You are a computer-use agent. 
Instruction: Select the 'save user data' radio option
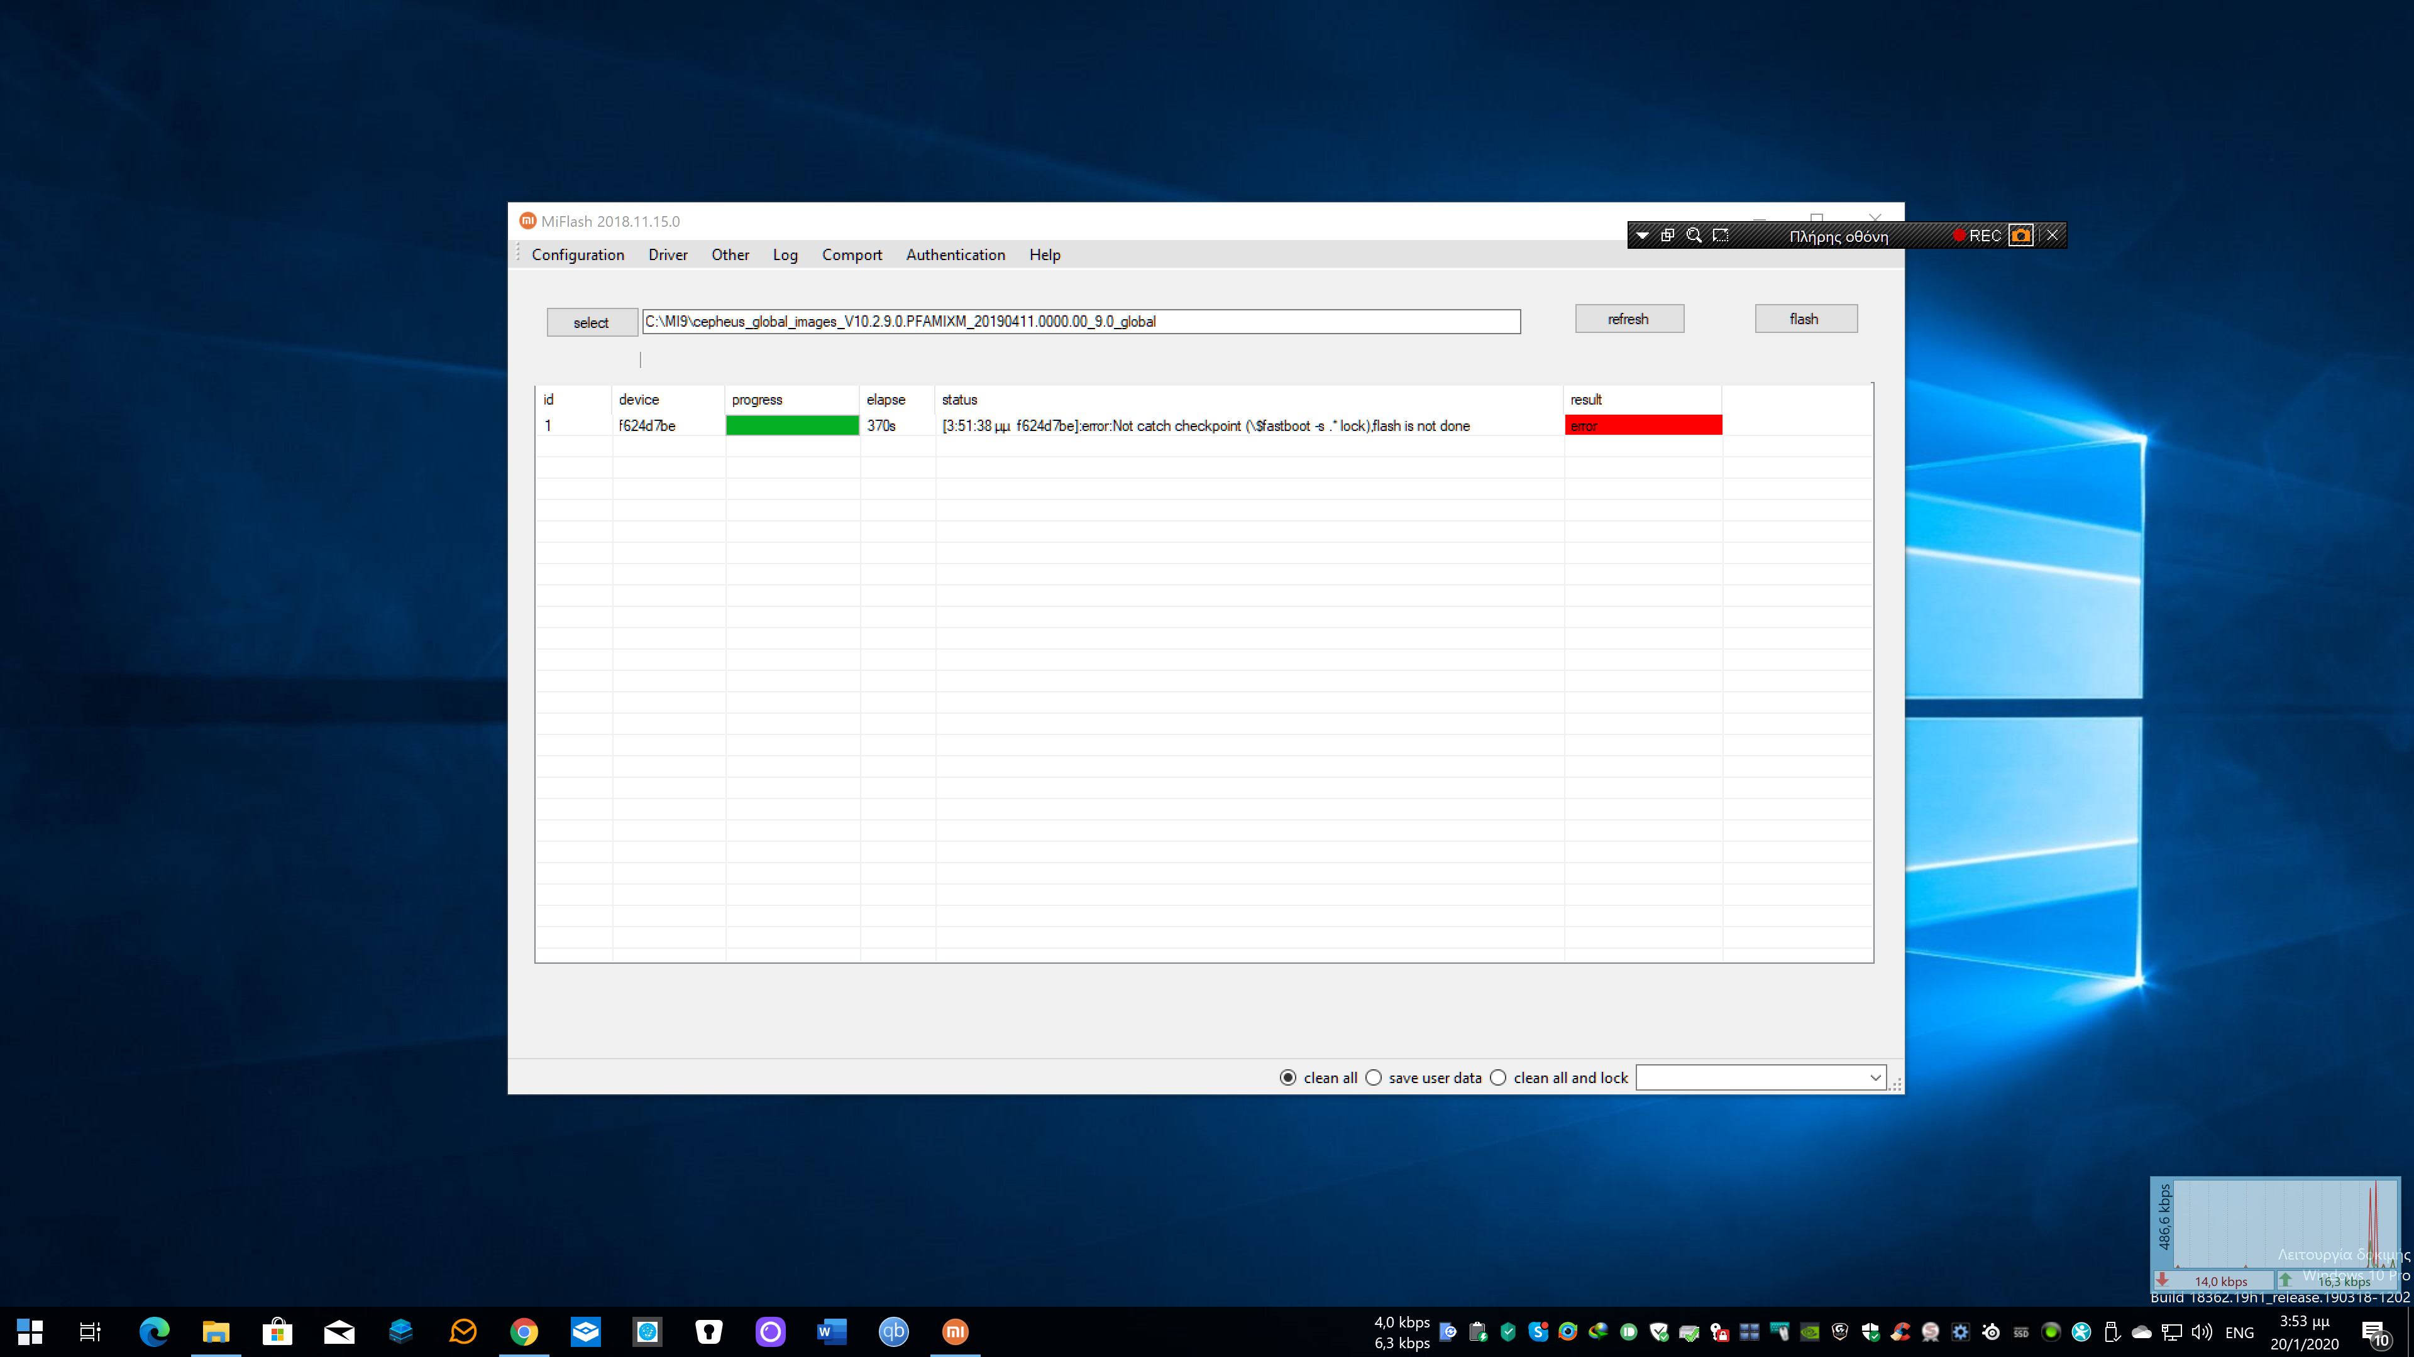(x=1374, y=1078)
